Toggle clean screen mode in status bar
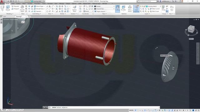The image size is (200, 112). tap(196, 110)
